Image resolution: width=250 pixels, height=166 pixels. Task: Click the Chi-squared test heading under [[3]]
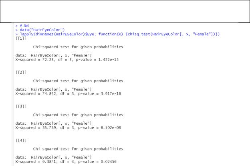pyautogui.click(x=78, y=115)
